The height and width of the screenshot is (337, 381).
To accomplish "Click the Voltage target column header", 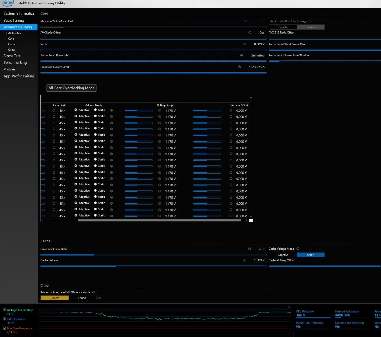I will click(165, 105).
